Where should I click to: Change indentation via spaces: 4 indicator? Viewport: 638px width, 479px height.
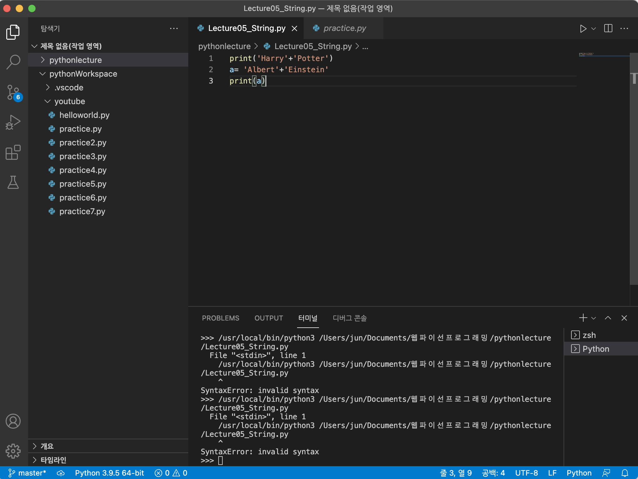(x=493, y=473)
